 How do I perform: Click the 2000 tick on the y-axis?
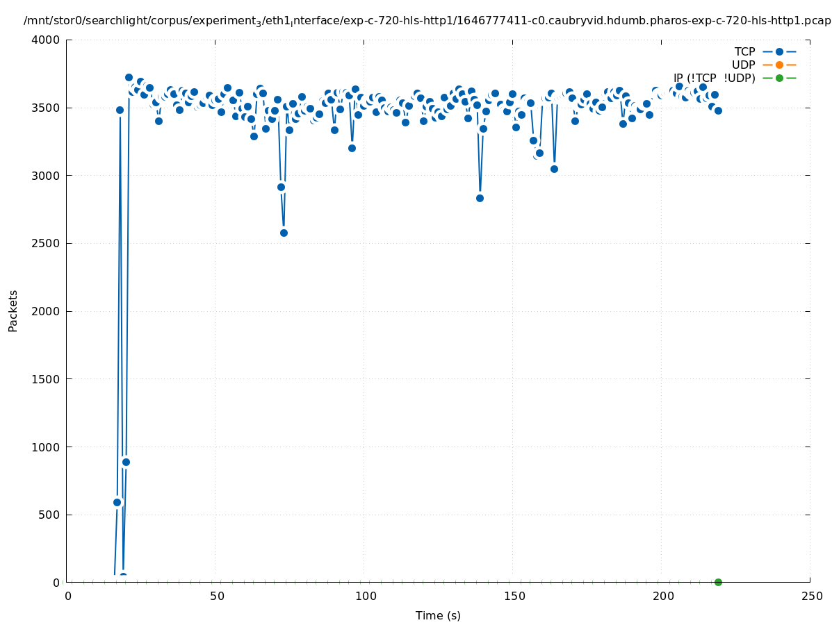point(47,311)
